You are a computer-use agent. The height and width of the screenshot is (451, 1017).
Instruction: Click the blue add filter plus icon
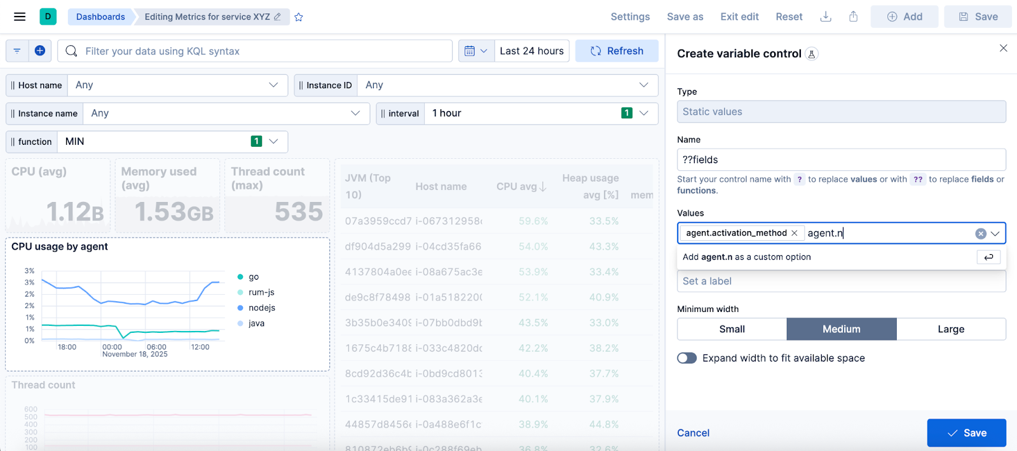40,51
